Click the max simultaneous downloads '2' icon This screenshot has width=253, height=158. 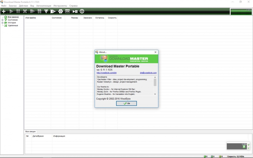[53, 12]
